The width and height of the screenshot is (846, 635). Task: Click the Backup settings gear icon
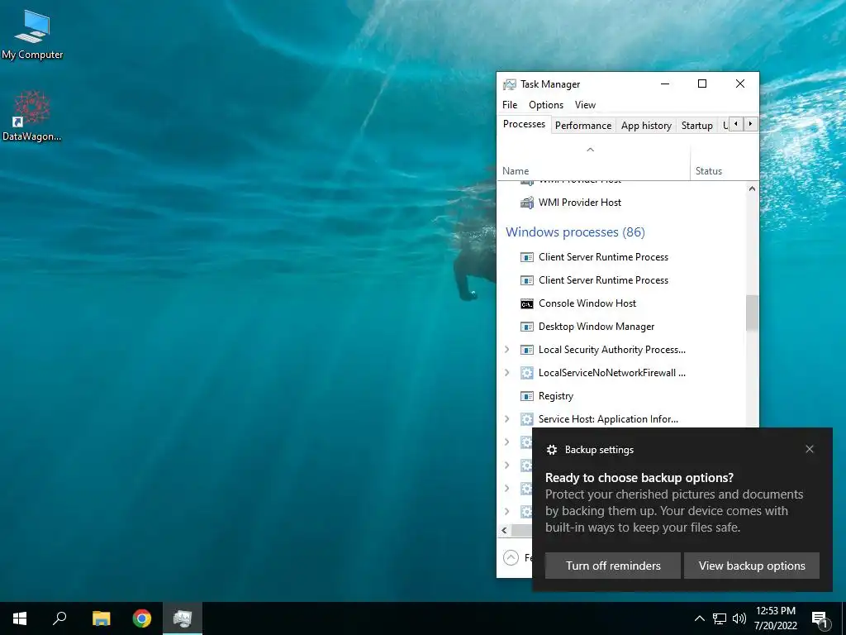tap(551, 450)
